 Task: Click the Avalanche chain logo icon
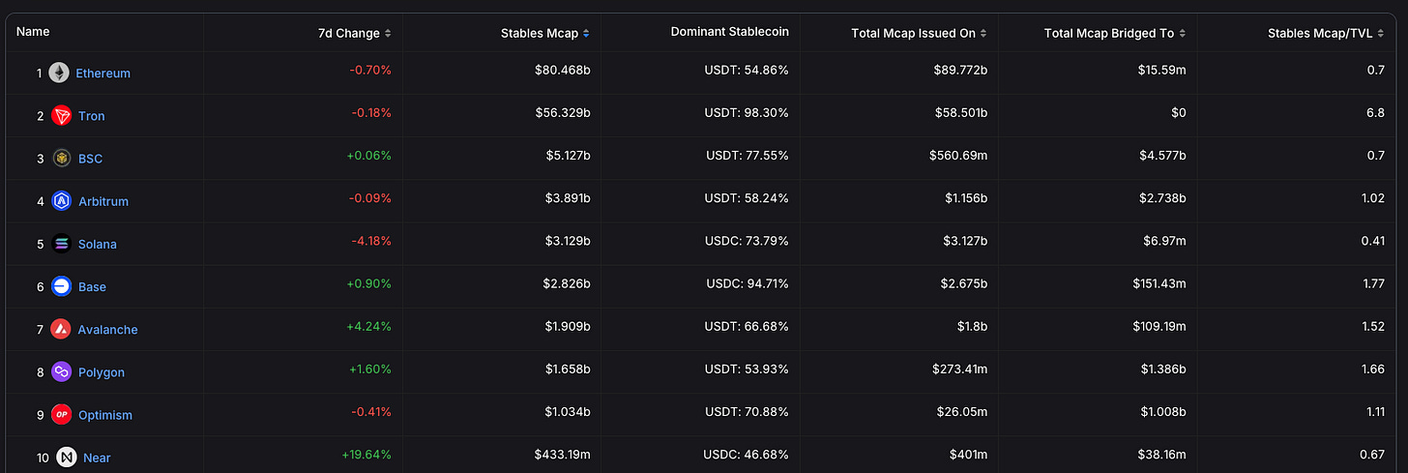[x=61, y=329]
